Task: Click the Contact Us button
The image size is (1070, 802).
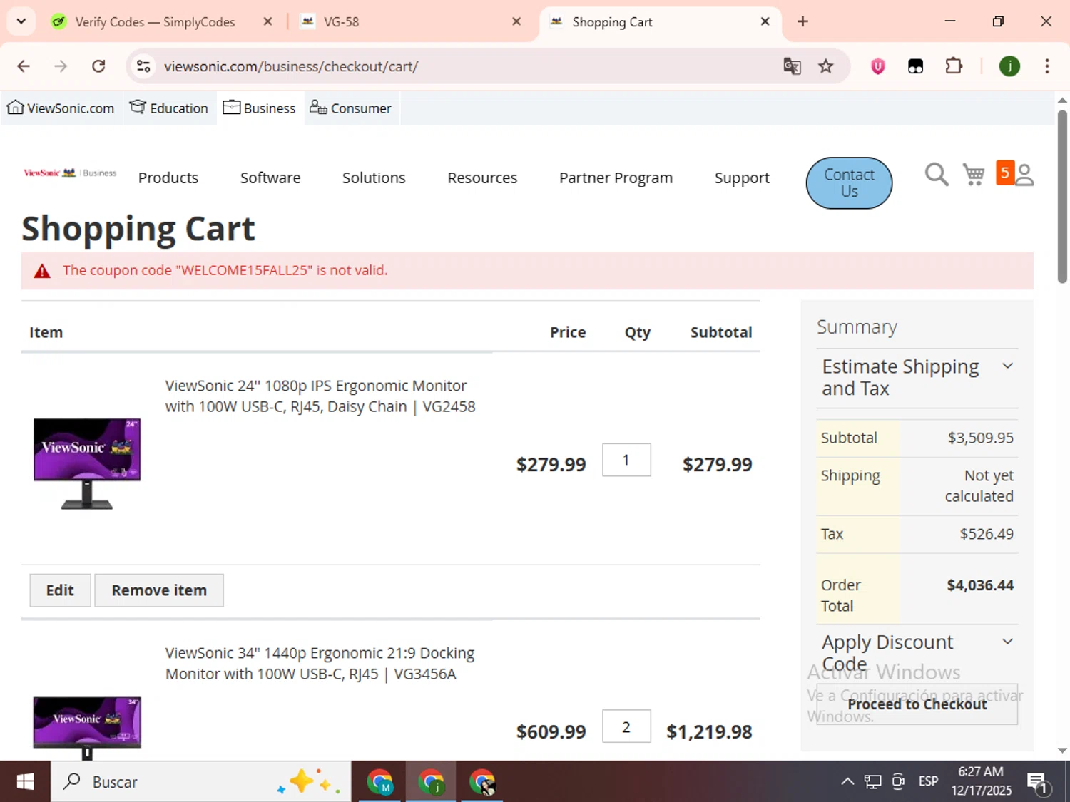Action: point(849,183)
